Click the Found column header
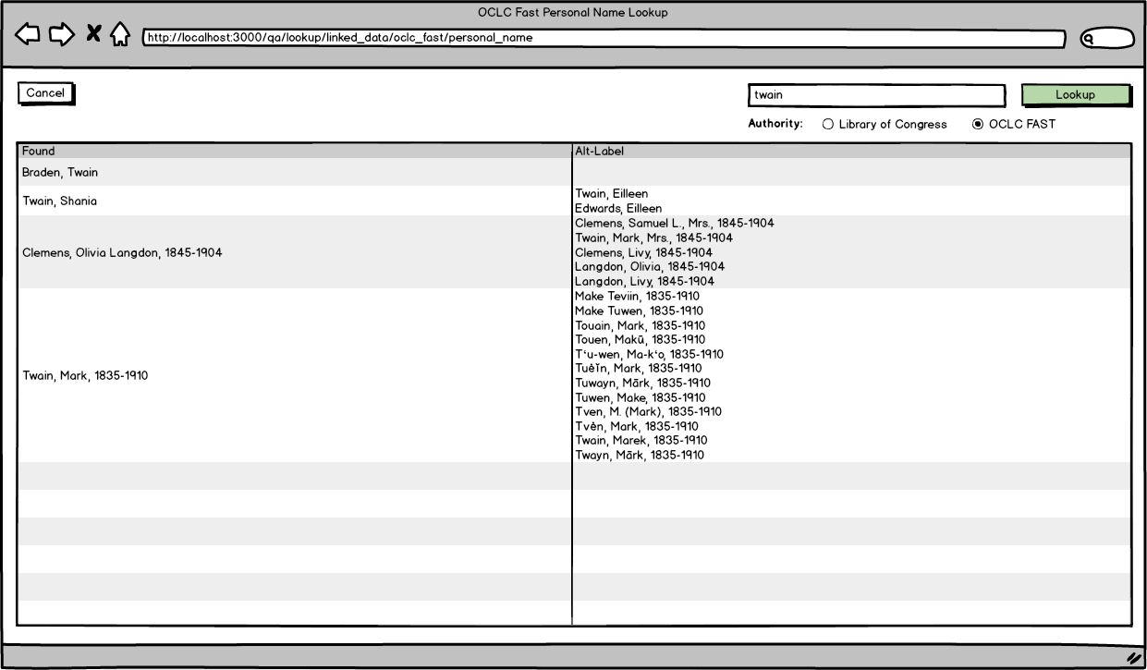The image size is (1147, 670). coord(295,151)
